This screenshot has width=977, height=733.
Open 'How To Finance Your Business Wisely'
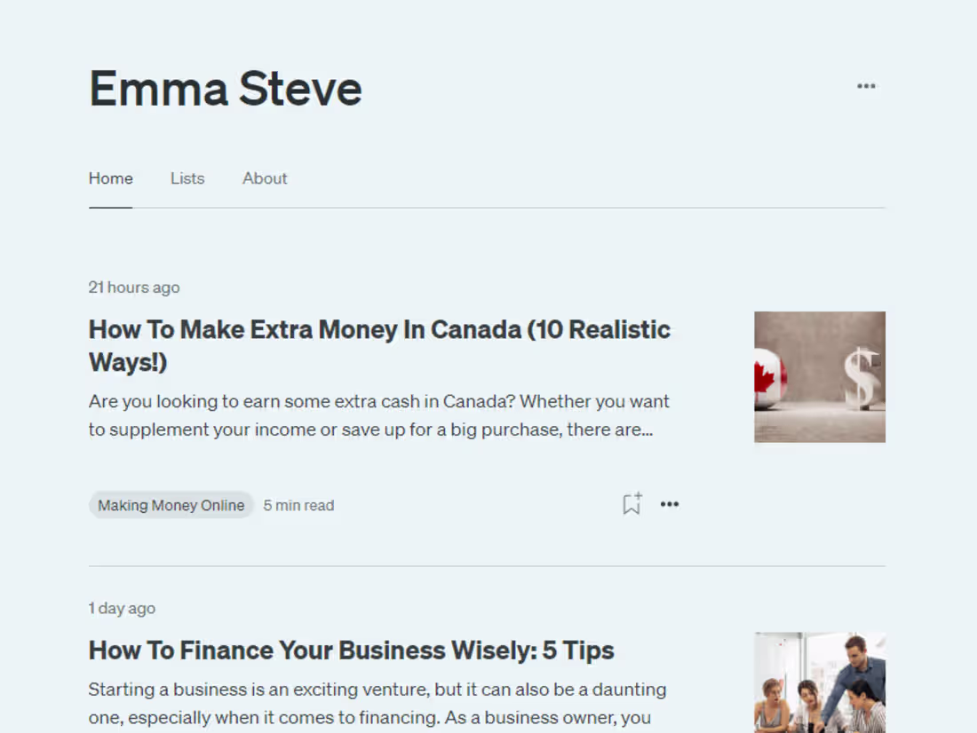[x=351, y=650]
